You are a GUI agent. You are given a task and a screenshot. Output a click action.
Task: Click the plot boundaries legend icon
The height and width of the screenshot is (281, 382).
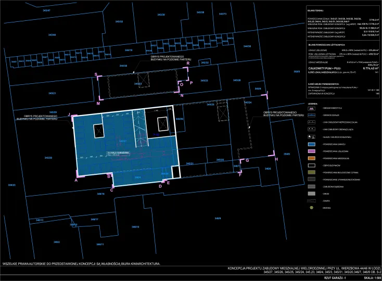pyautogui.click(x=312, y=114)
